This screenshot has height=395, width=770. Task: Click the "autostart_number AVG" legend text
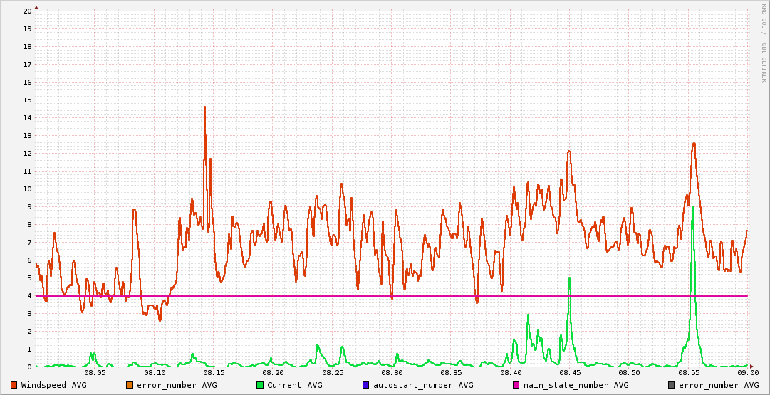pyautogui.click(x=423, y=385)
